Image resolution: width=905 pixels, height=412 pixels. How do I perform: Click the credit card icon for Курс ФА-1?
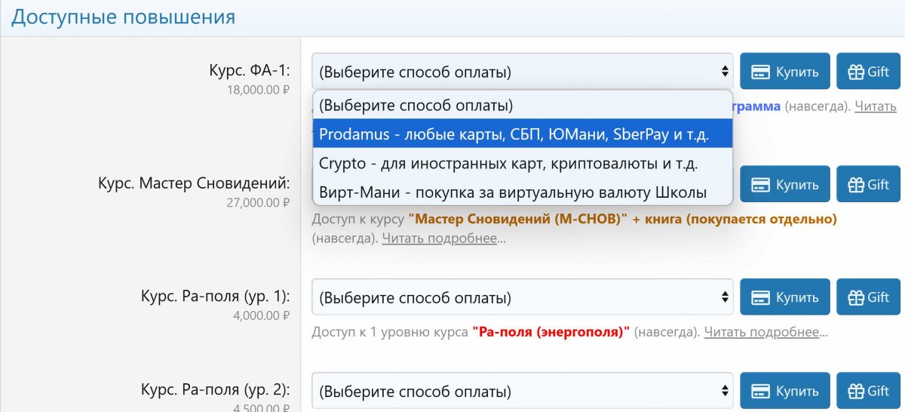coord(761,72)
